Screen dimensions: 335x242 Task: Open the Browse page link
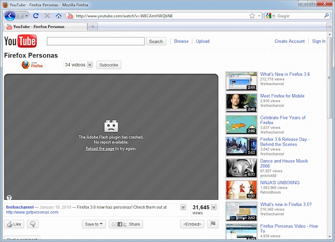181,41
